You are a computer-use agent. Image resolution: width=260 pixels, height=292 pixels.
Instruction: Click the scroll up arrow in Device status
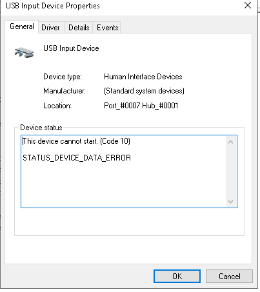[x=231, y=142]
